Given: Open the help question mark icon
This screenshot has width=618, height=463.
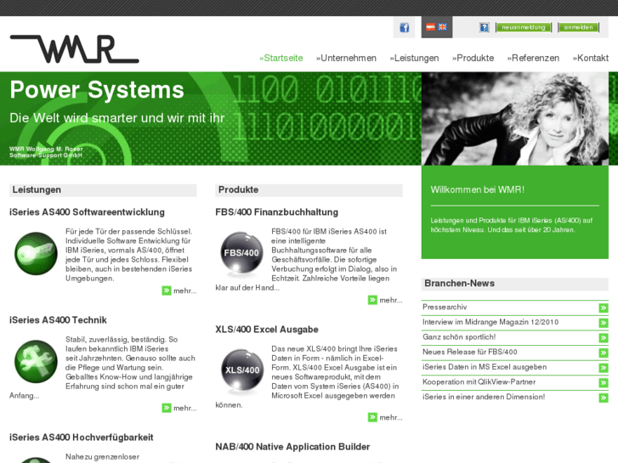Looking at the screenshot, I should point(484,27).
